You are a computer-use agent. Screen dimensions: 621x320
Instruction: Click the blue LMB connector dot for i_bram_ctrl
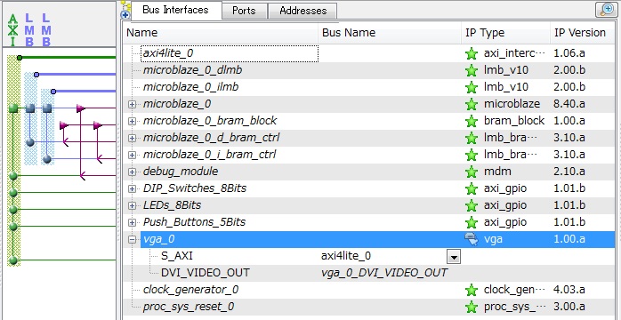(x=47, y=159)
